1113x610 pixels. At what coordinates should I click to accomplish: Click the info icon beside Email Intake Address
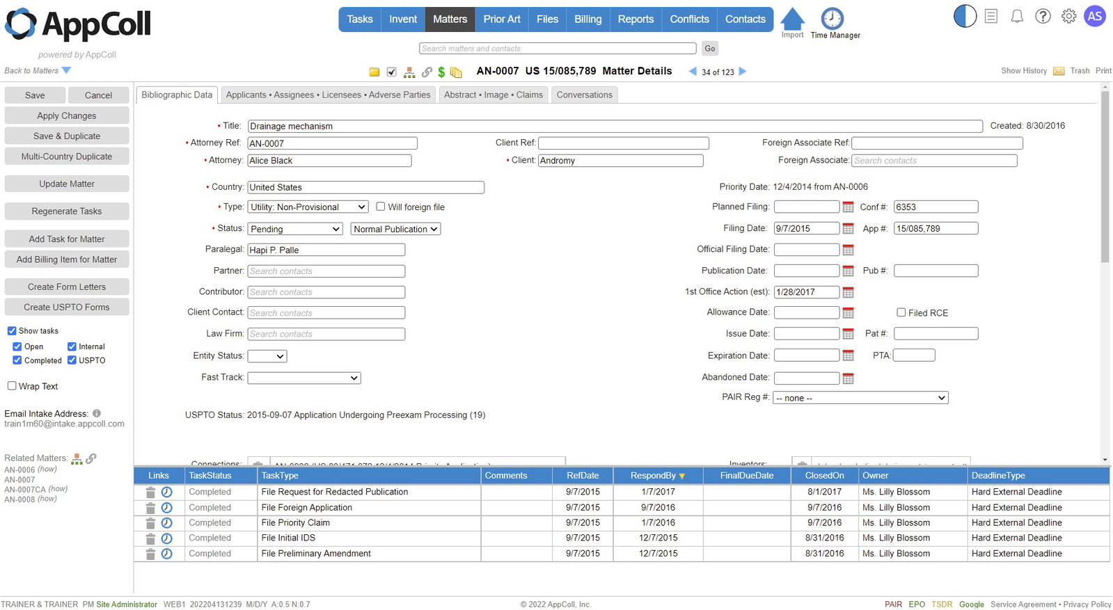coord(97,413)
